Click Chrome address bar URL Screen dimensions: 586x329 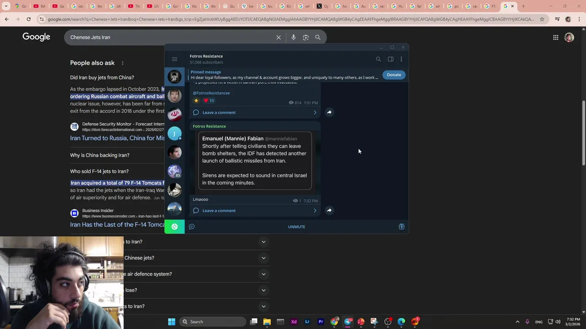click(x=291, y=19)
